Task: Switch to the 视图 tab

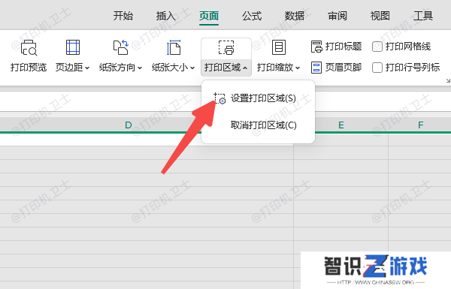Action: (380, 16)
